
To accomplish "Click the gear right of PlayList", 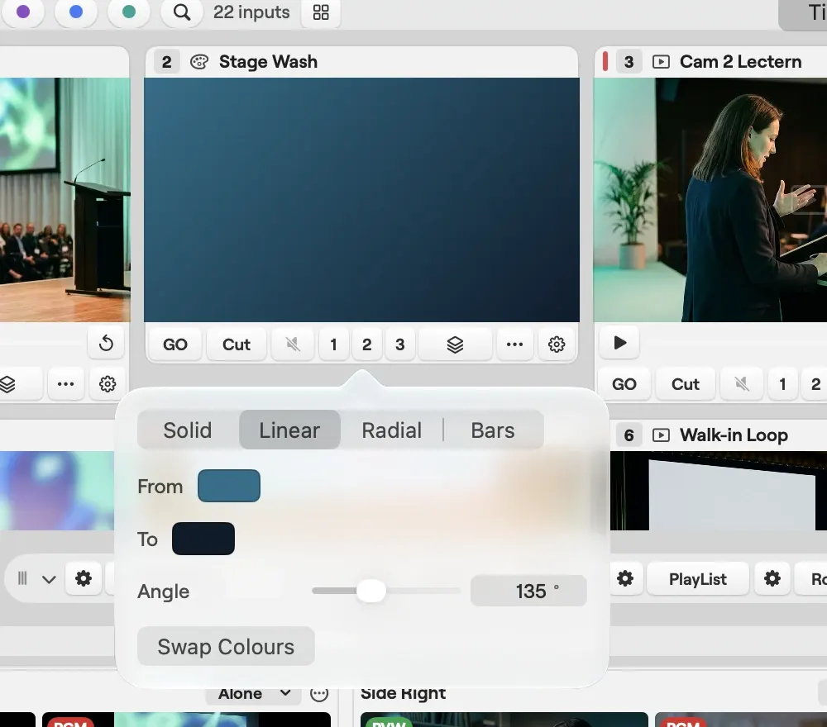I will [x=772, y=578].
